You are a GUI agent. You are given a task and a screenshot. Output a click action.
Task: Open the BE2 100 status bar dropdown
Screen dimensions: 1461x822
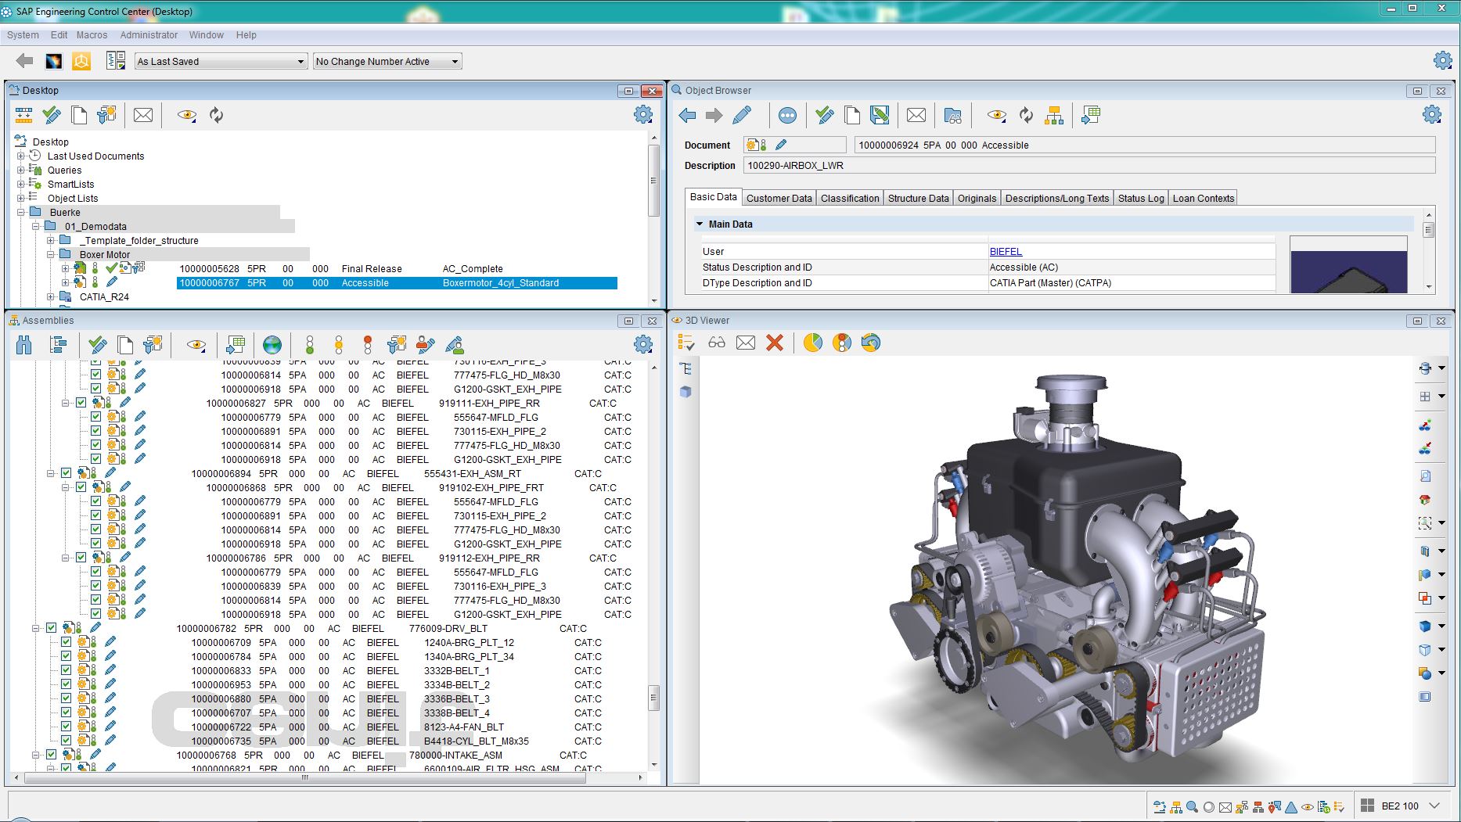coord(1434,806)
